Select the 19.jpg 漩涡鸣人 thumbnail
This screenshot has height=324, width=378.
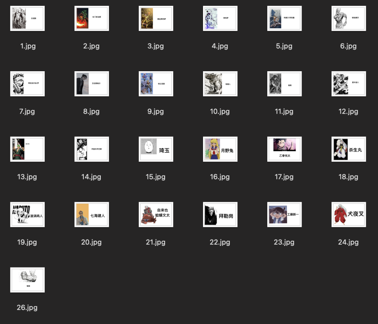coord(27,214)
